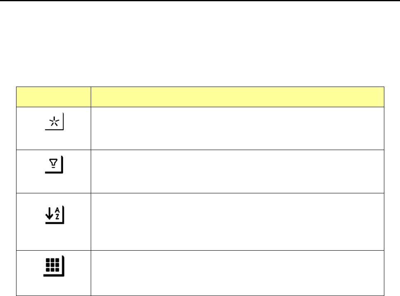Click the black horizontal rule at page top
Viewport: 400px width, 296px height.
click(200, 1)
